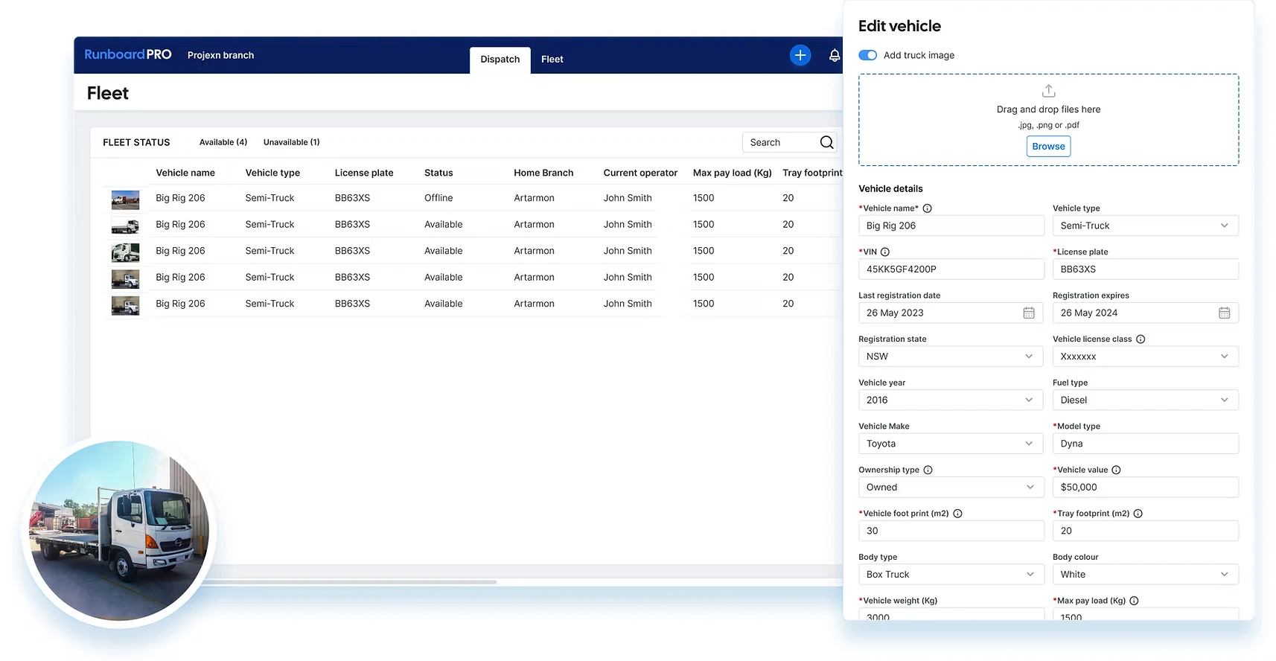Click thumbnail of the Offline truck row

[125, 199]
